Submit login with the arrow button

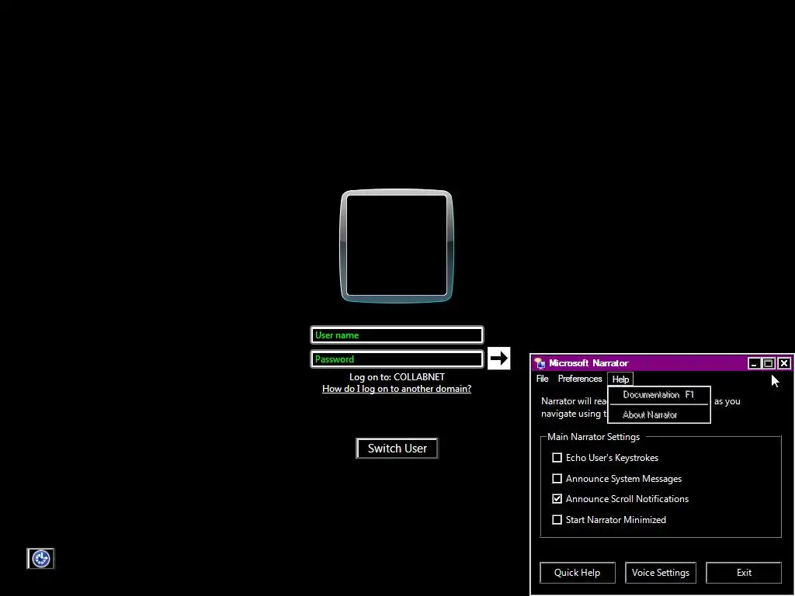499,359
